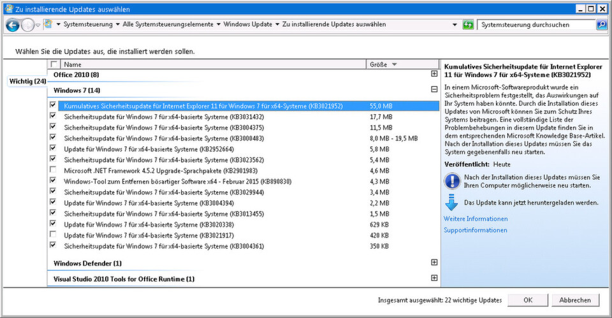Click the Control Panel icon in address bar
The height and width of the screenshot is (318, 612).
[48, 24]
